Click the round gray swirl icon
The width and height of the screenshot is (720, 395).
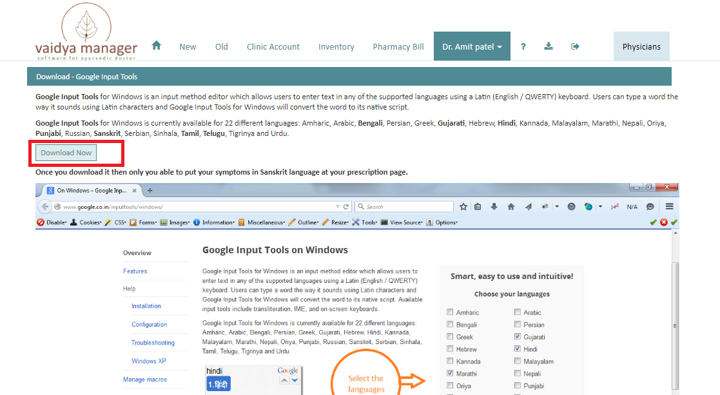point(571,207)
